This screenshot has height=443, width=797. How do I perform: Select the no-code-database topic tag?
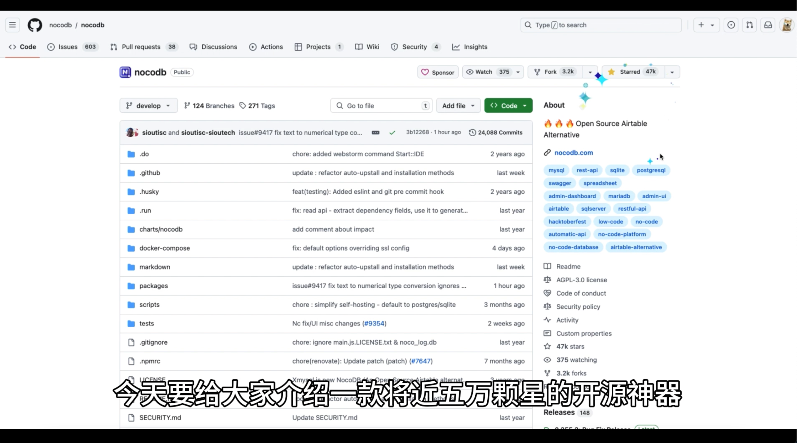(x=573, y=247)
